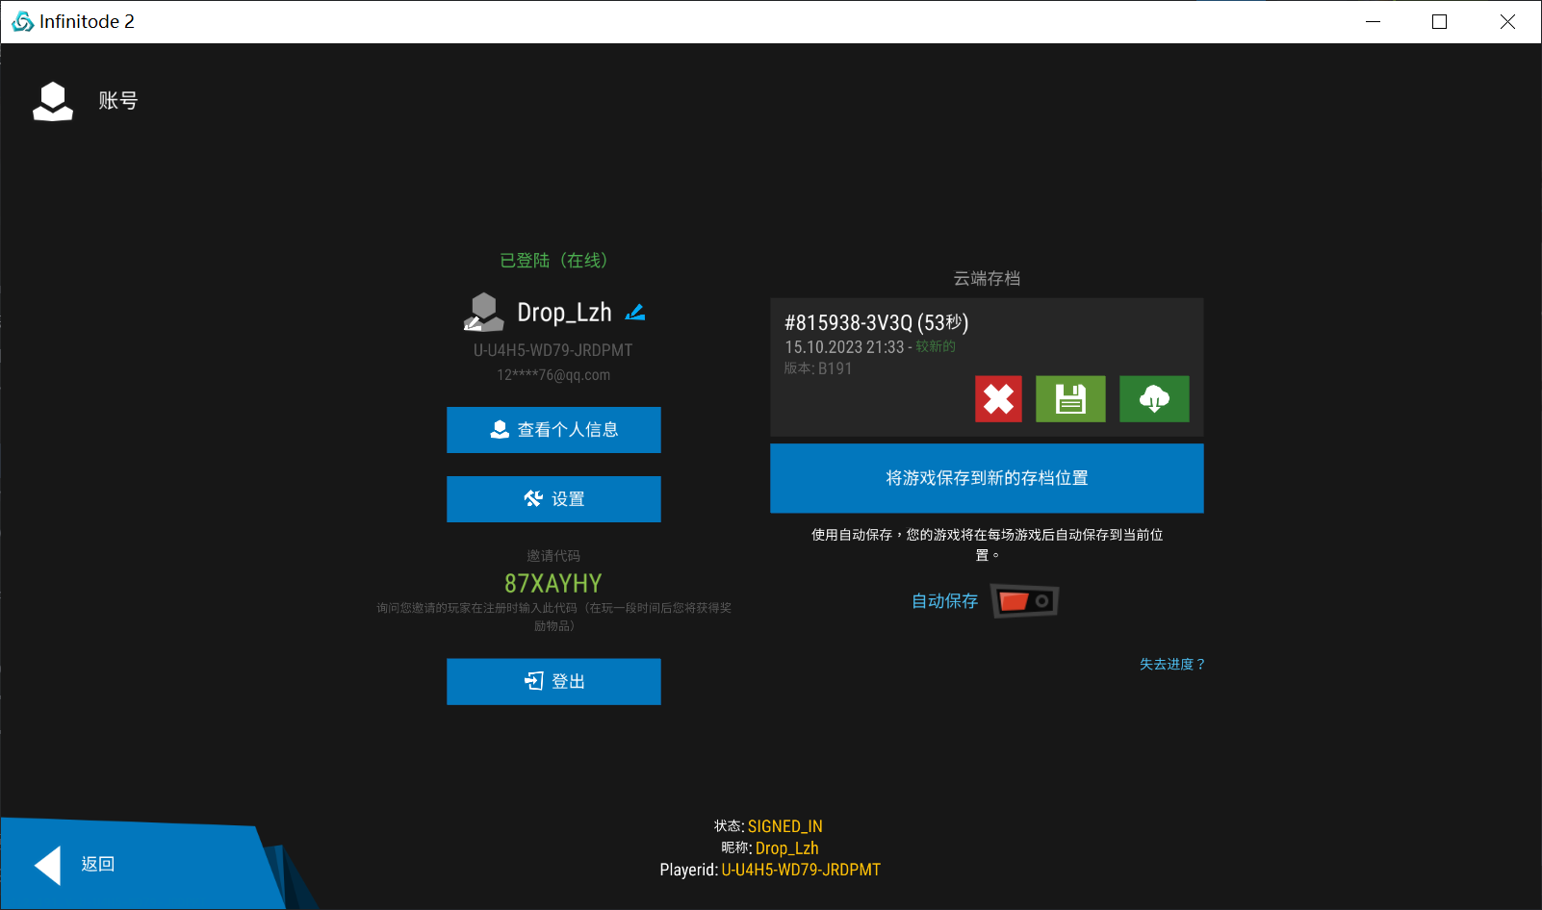Screen dimensions: 1542x910
Task: Click the pencil icon to edit nickname
Action: (x=635, y=313)
